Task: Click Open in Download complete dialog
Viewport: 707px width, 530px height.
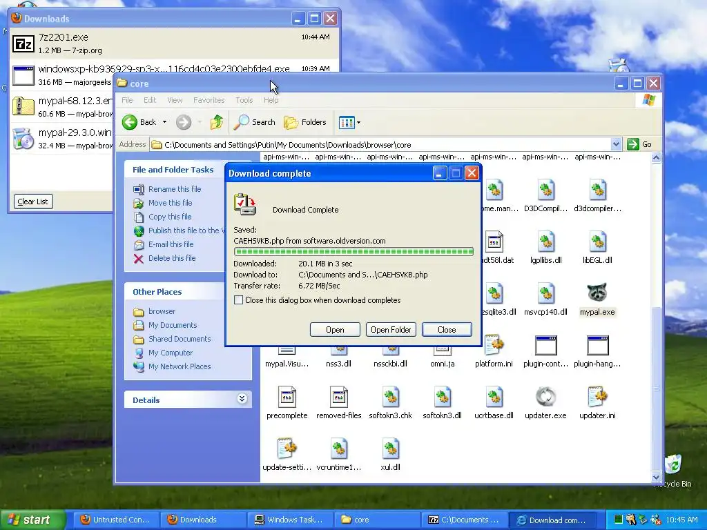Action: pos(335,329)
